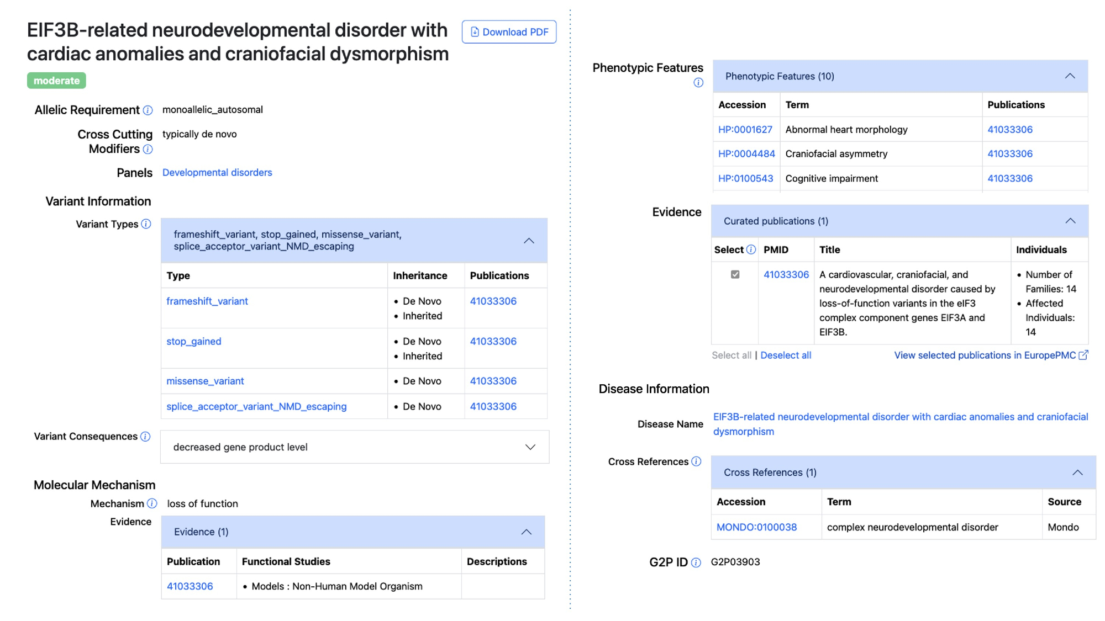Click info icon next to Mechanism label
Image resolution: width=1105 pixels, height=621 pixels.
[x=152, y=503]
